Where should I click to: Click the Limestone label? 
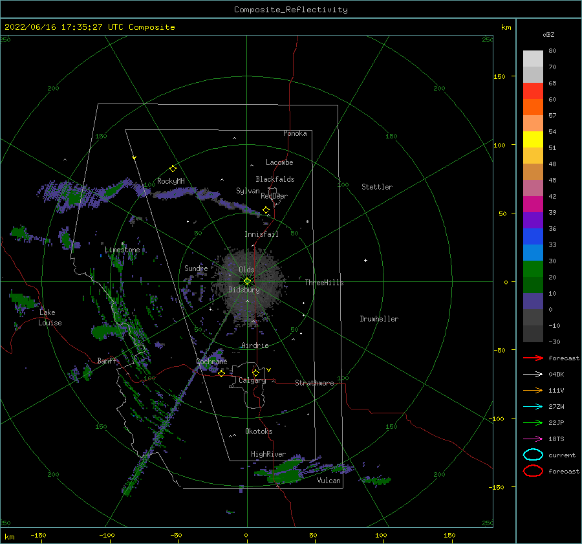click(122, 250)
